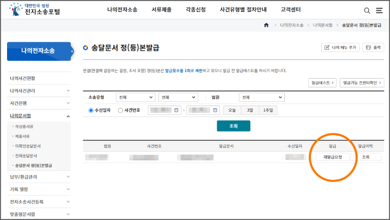Set date range to 1주일
This screenshot has width=390, height=220.
click(x=268, y=110)
